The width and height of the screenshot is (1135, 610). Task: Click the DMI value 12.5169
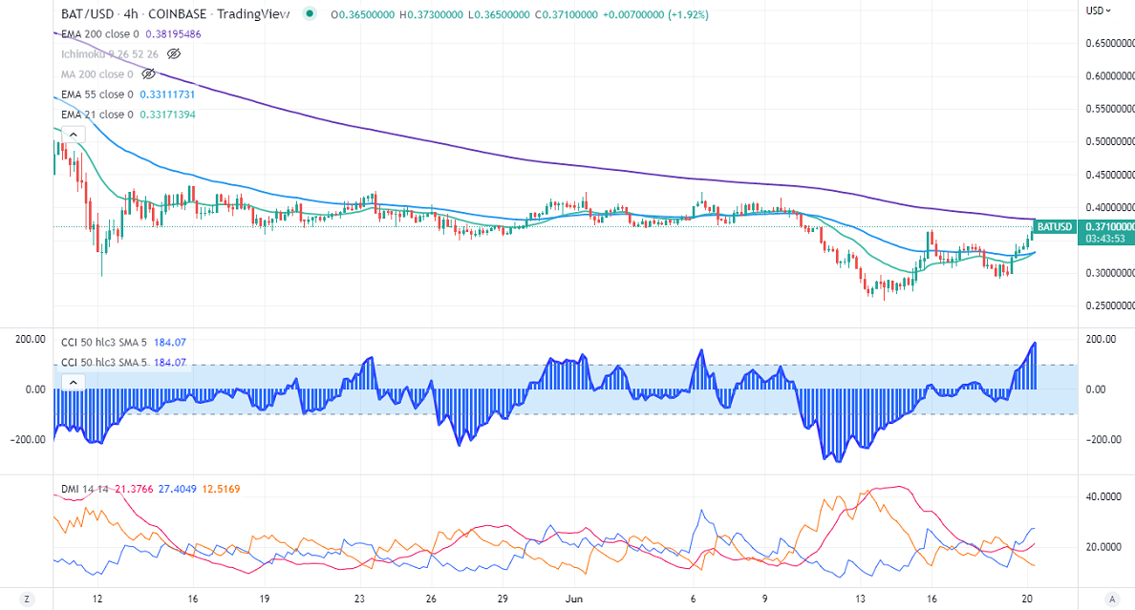[x=221, y=489]
